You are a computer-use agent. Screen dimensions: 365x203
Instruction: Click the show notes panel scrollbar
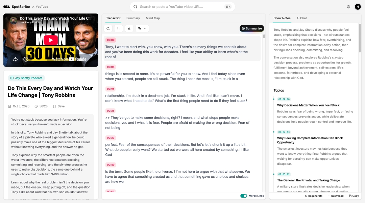pyautogui.click(x=360, y=39)
